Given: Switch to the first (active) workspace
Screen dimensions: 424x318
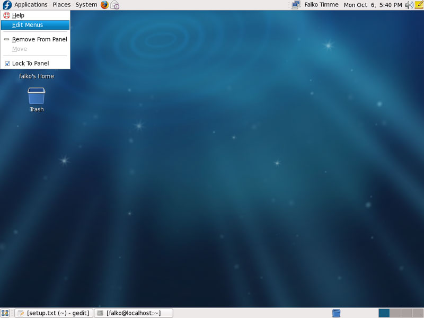Looking at the screenshot, I should (384, 313).
